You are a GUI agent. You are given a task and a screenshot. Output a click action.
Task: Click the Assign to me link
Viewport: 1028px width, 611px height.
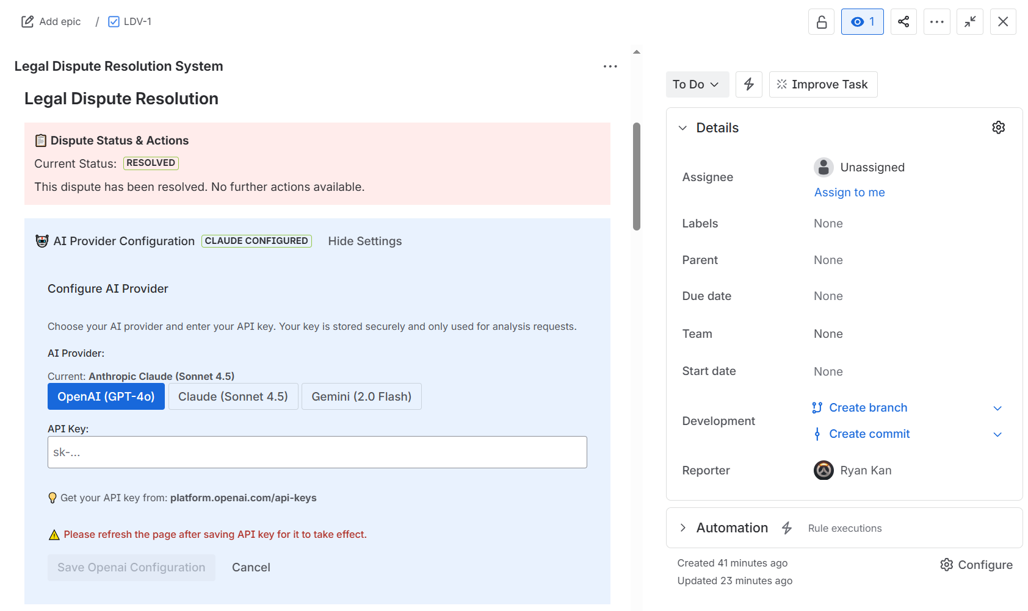coord(850,193)
